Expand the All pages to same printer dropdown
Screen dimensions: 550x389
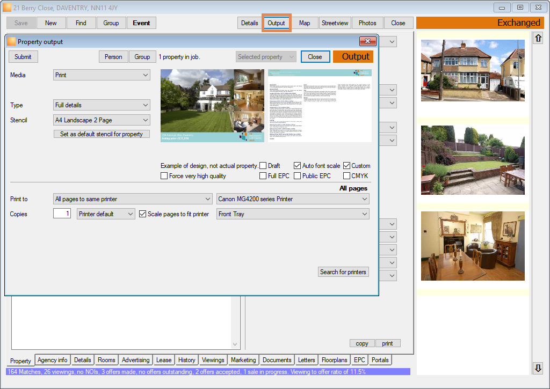click(133, 199)
